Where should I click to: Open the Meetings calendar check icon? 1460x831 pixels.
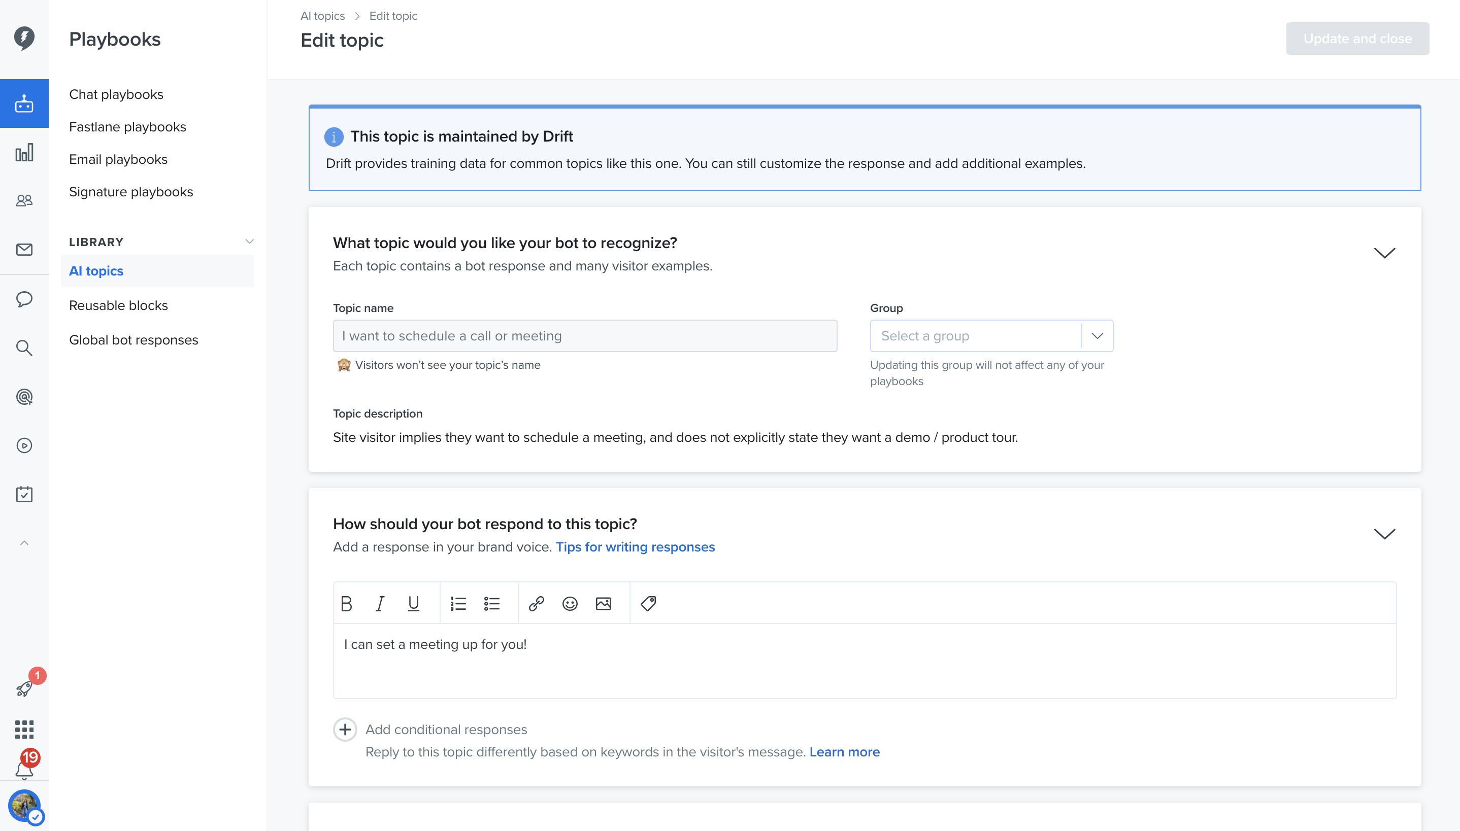click(24, 494)
